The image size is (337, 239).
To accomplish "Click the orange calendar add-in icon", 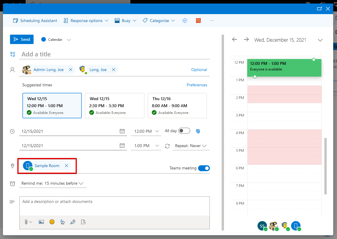I will tap(198, 21).
